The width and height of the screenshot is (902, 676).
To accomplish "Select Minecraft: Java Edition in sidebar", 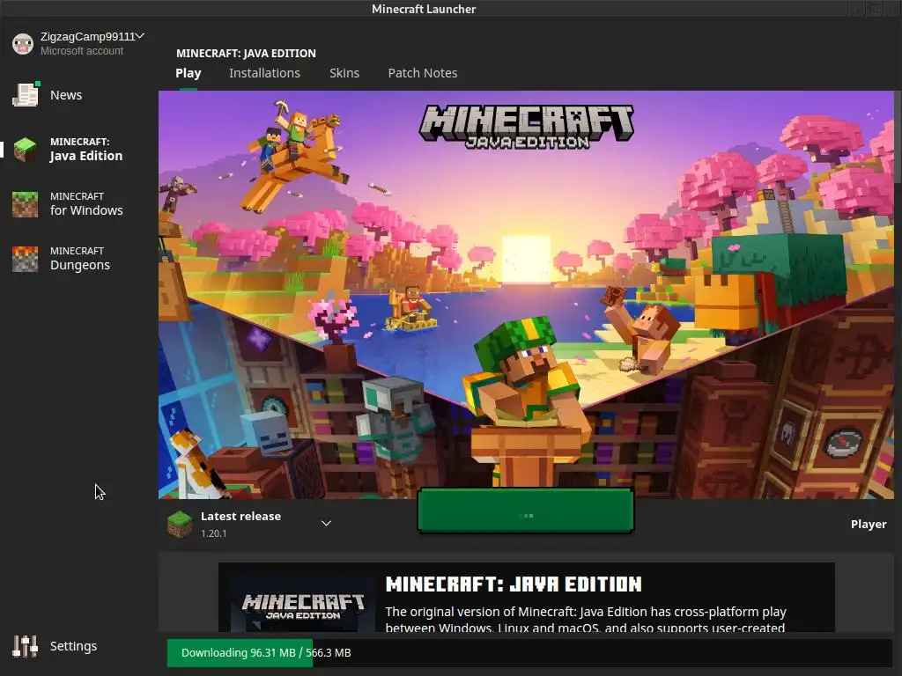I will coord(85,150).
